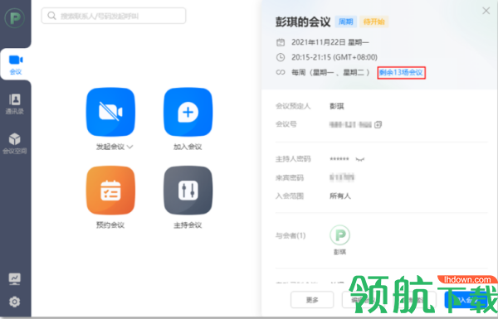The width and height of the screenshot is (498, 319).
Task: Reveal host password with eye icon
Action: click(x=360, y=159)
